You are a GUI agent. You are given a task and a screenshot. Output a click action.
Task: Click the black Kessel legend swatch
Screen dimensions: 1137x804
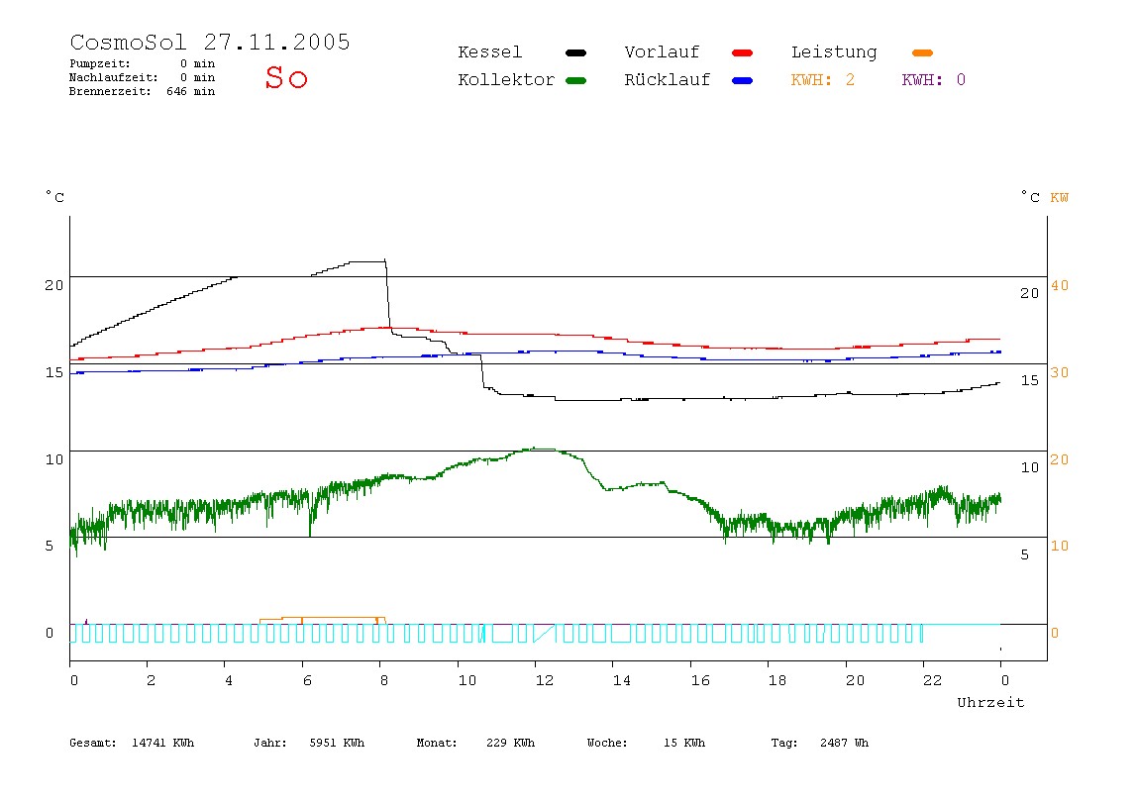coord(575,52)
